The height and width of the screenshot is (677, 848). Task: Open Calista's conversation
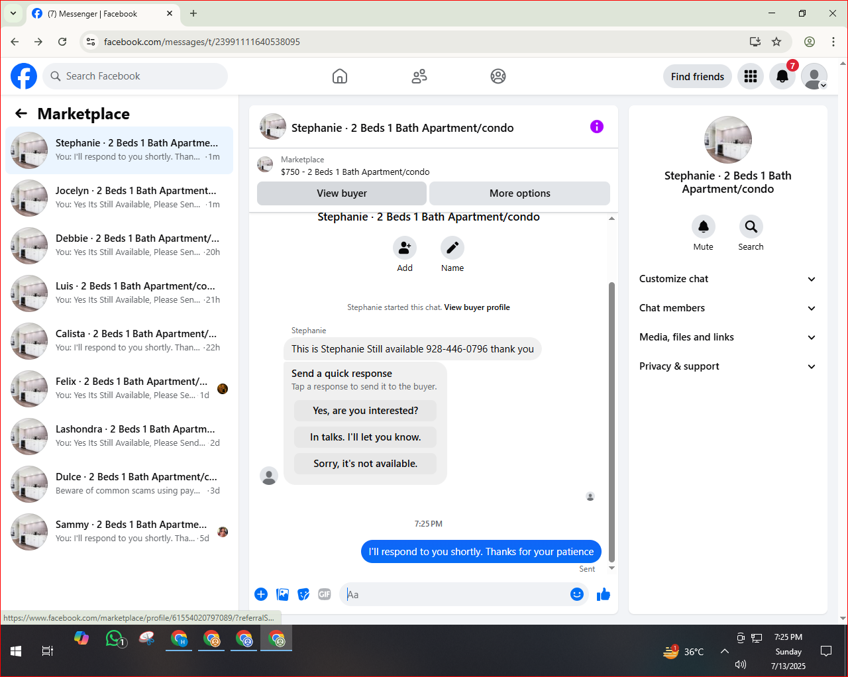119,341
